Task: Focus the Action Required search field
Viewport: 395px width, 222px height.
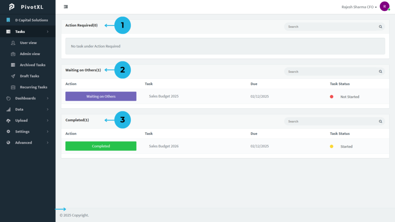Action: [x=334, y=27]
